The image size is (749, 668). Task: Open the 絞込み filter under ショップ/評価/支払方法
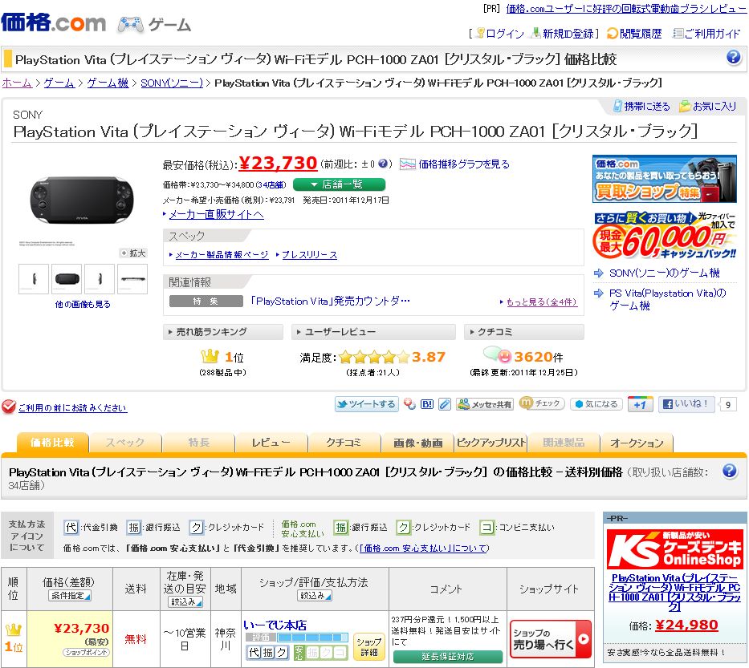[315, 596]
